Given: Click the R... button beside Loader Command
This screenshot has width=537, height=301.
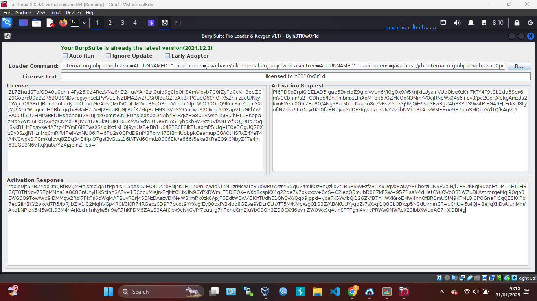Looking at the screenshot, I should 519,66.
